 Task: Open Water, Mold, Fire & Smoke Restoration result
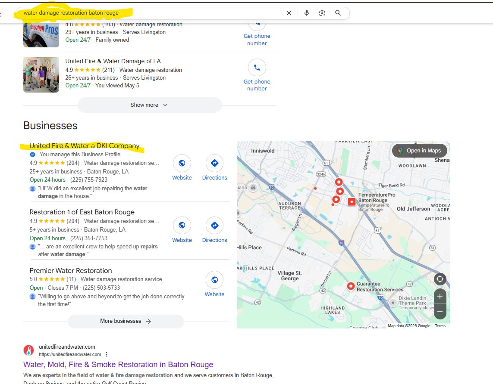118,365
